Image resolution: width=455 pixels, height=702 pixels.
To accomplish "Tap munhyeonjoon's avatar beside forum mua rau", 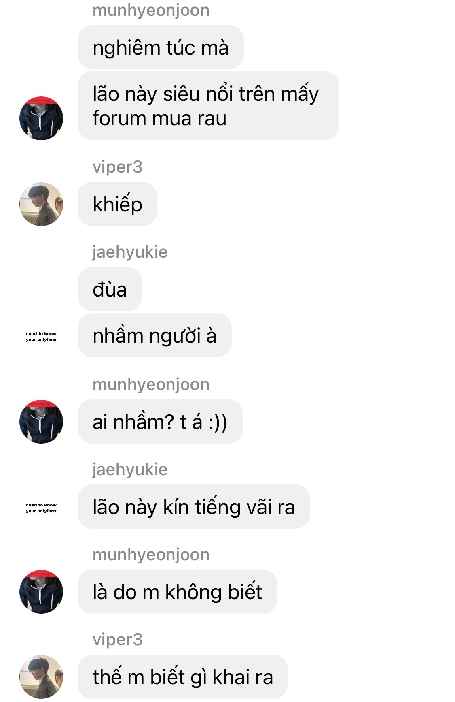I will pos(41,118).
